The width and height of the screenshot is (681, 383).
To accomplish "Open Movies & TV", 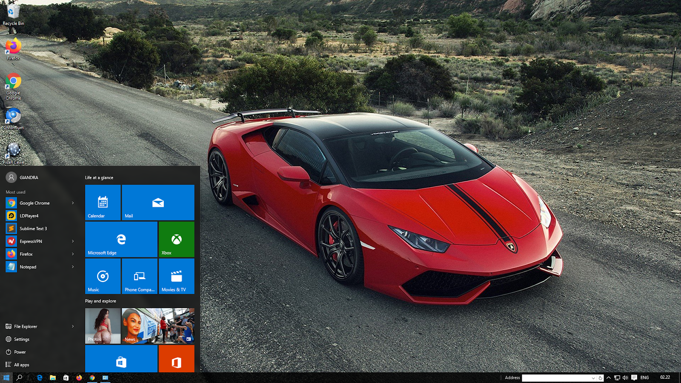I will [176, 276].
